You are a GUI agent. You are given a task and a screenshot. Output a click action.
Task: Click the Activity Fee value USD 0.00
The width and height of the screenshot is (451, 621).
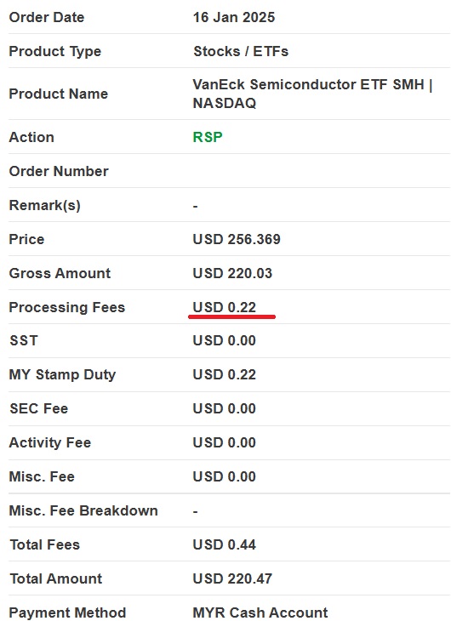[x=224, y=442]
